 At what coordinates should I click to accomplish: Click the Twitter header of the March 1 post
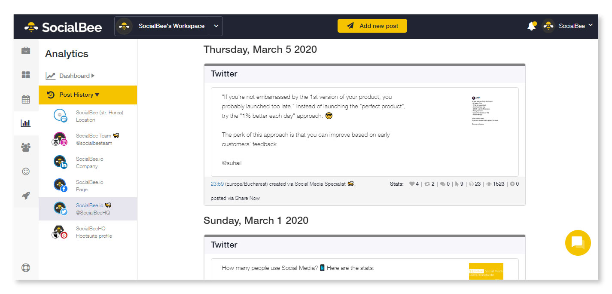click(x=365, y=245)
